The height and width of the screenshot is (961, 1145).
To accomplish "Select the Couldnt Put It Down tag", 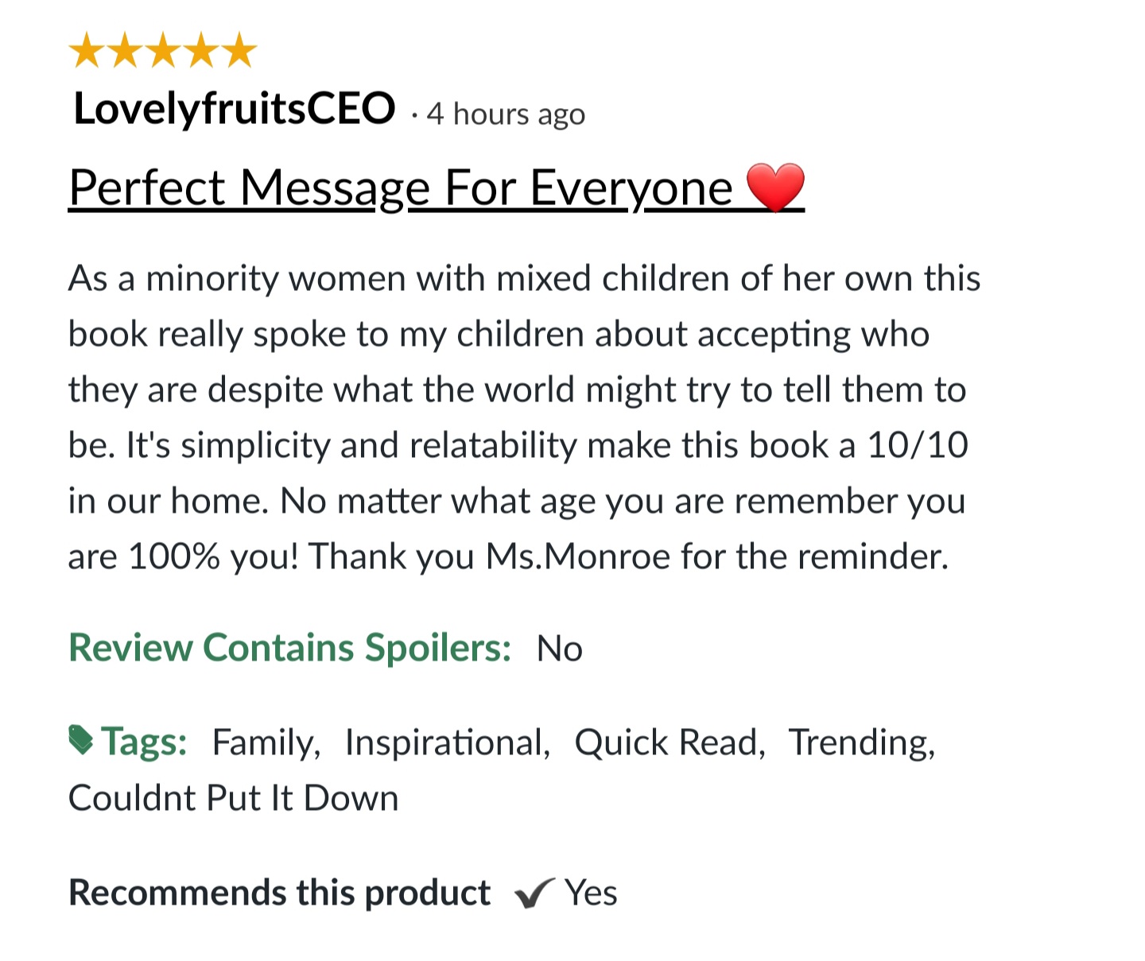I will pos(233,798).
